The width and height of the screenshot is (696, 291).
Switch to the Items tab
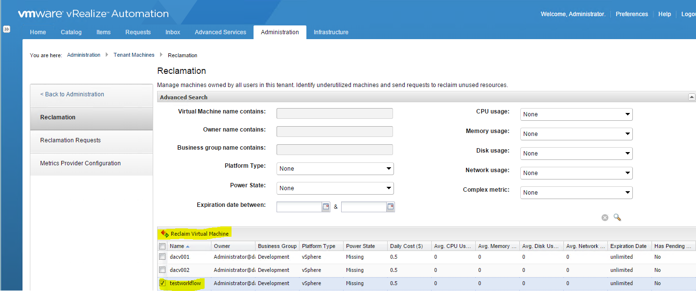(x=103, y=32)
